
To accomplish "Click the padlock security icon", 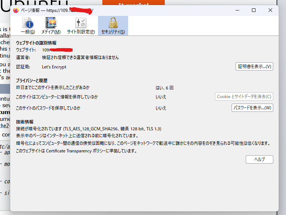I will tap(113, 22).
